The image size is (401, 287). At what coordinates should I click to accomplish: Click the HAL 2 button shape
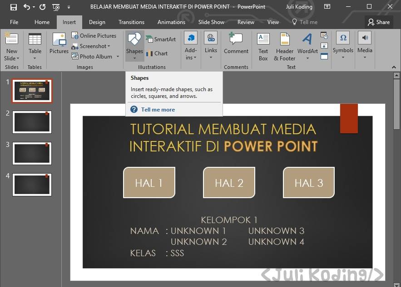[x=229, y=183]
